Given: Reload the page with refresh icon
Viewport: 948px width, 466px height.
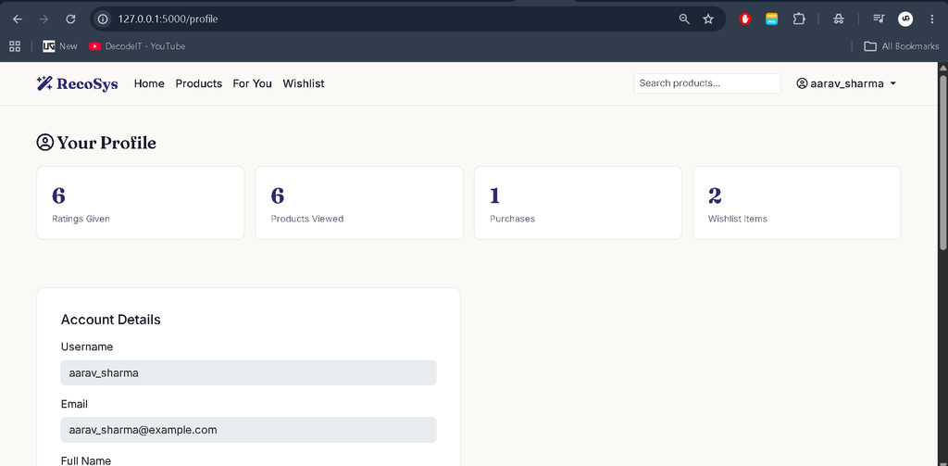Looking at the screenshot, I should [x=70, y=19].
